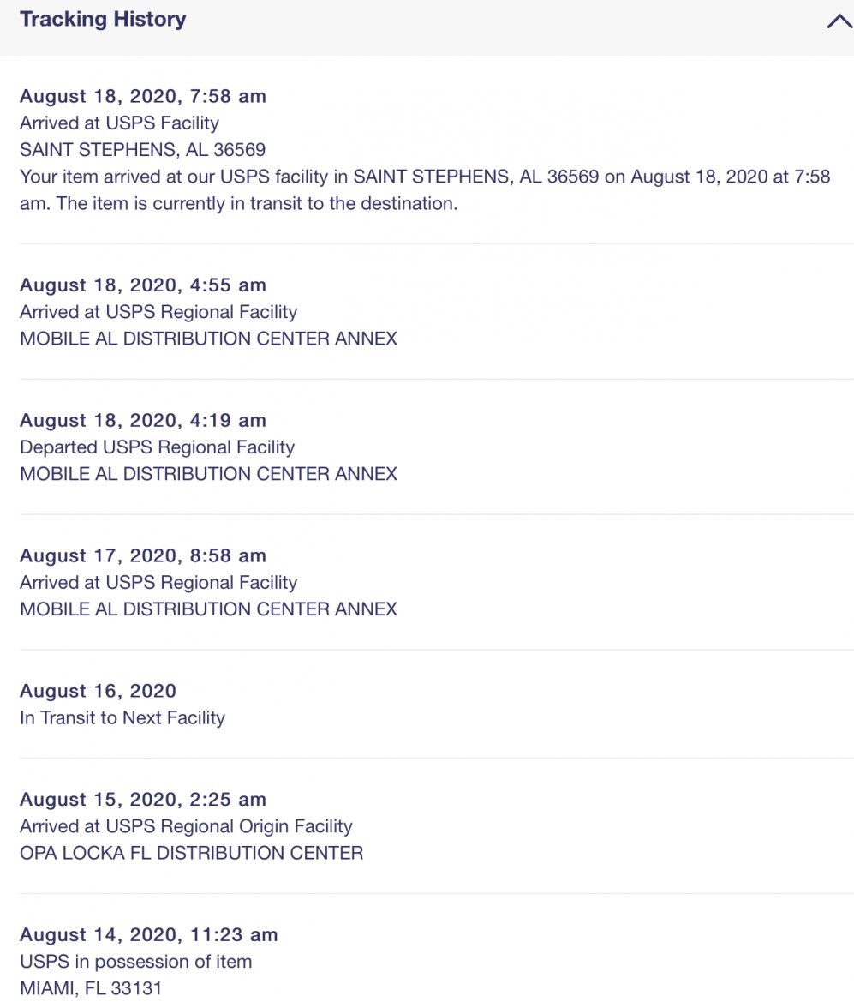Viewport: 854px width, 1008px height.
Task: Select the SAINT STEPHENS, AL 36569 location line
Action: point(142,150)
